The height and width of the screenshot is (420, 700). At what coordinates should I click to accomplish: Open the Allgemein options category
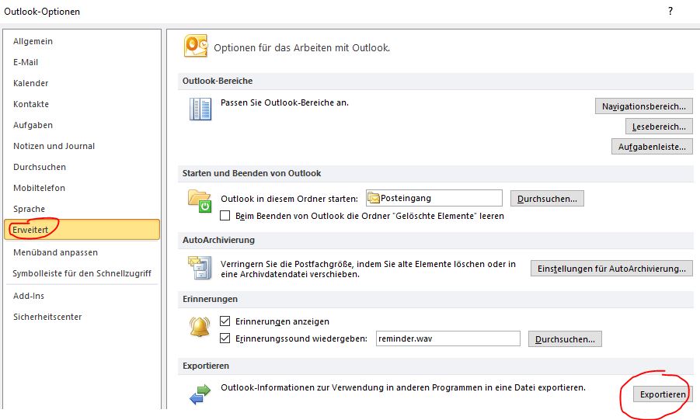(33, 41)
